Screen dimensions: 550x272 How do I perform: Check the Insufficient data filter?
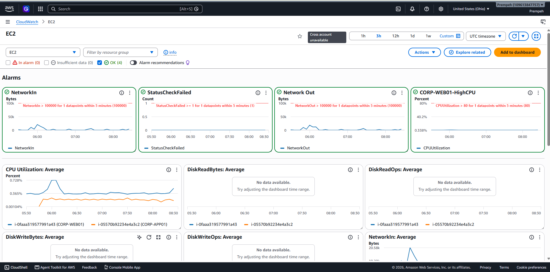point(46,63)
